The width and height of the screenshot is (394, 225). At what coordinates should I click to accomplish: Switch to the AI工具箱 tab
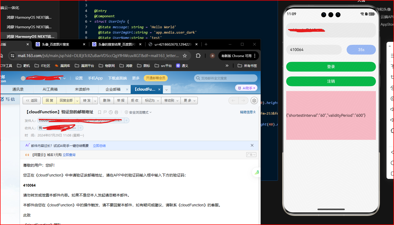coord(50,89)
